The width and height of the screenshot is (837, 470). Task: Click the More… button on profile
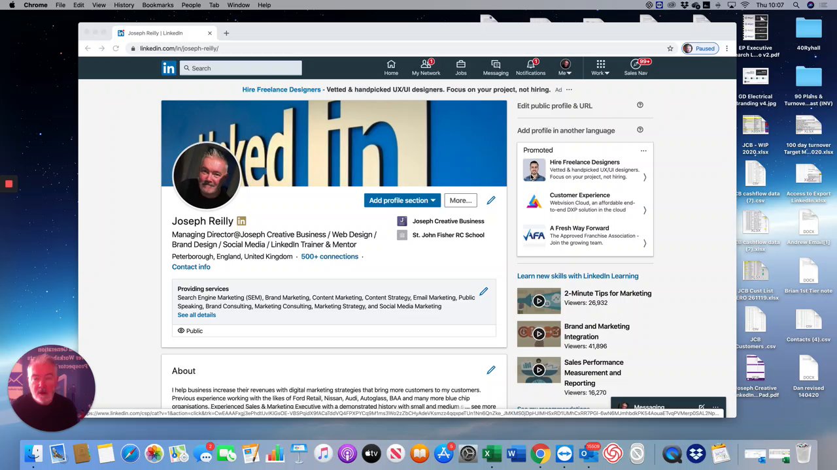tap(460, 200)
